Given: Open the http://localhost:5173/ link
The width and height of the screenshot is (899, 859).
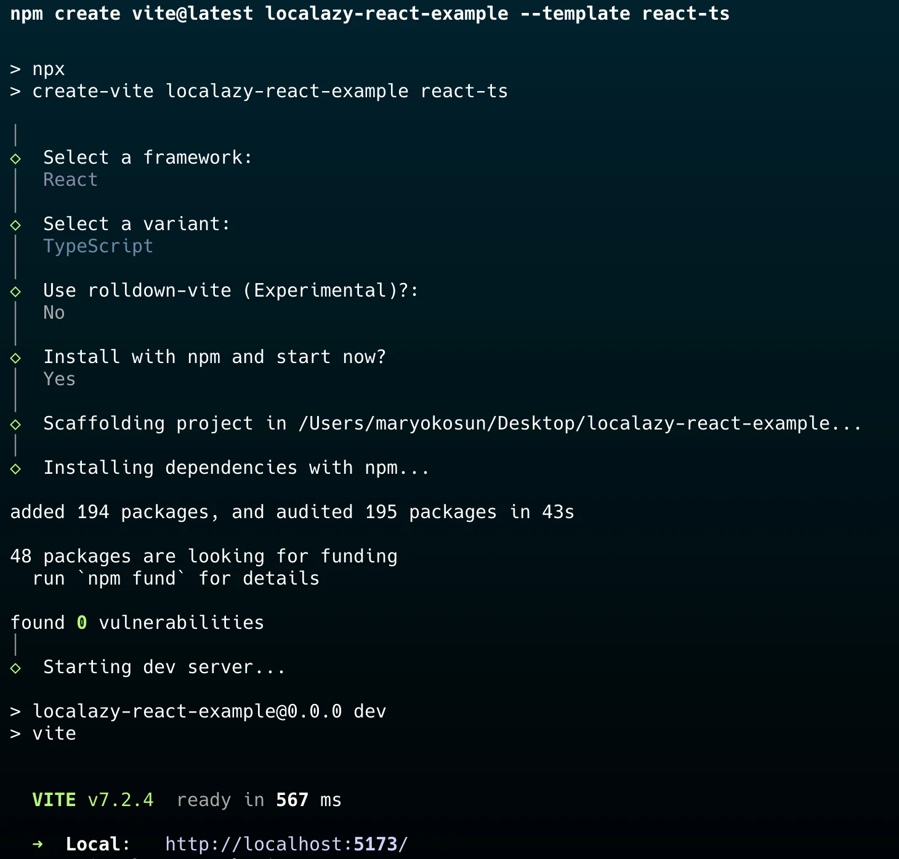Looking at the screenshot, I should point(286,844).
